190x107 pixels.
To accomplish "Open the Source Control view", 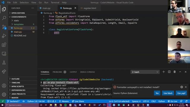I will pos(4,27).
